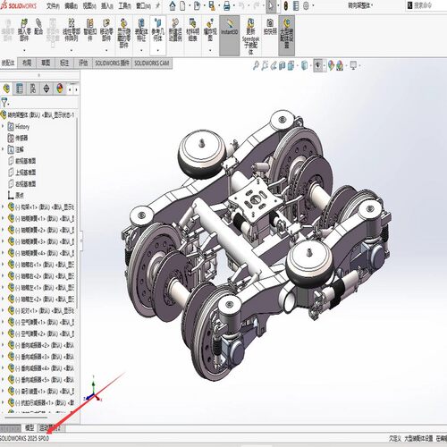Viewport: 447px width, 447px height.
Task: Open the DimXpertManager panel tab
Action: 46,89
